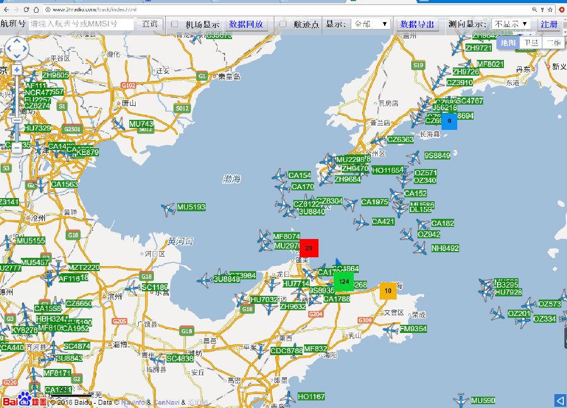Click the orange cluster marker numbered 10
The width and height of the screenshot is (567, 408).
(x=388, y=291)
